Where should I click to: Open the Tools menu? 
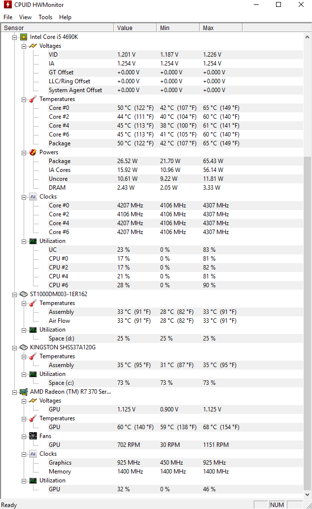pyautogui.click(x=45, y=17)
